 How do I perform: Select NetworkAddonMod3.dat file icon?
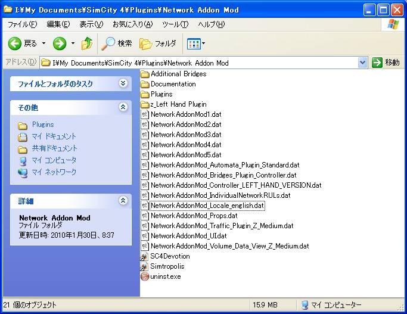[x=145, y=135]
